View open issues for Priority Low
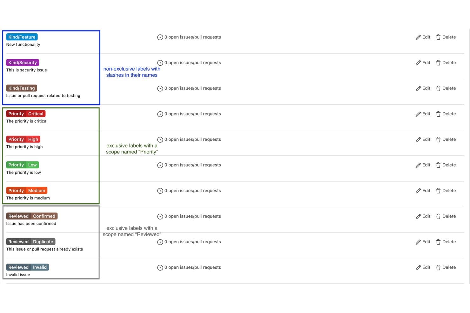Screen dimensions: 470x313 189,165
